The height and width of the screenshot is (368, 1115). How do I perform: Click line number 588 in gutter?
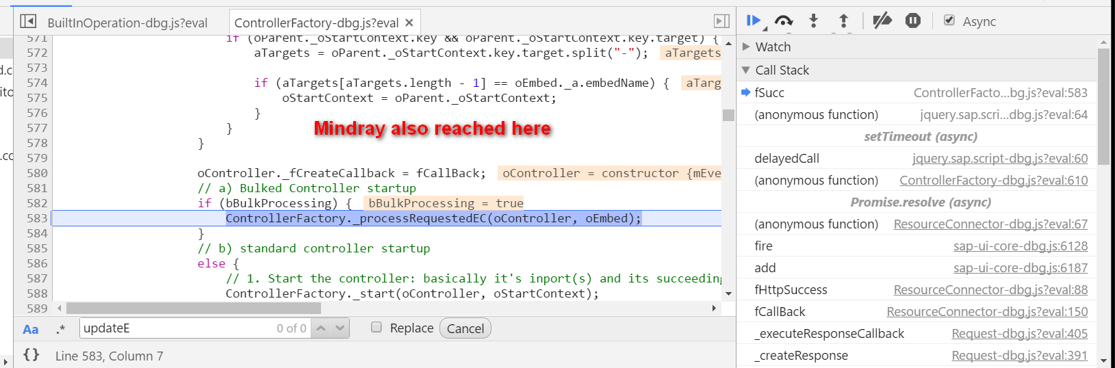pyautogui.click(x=37, y=293)
